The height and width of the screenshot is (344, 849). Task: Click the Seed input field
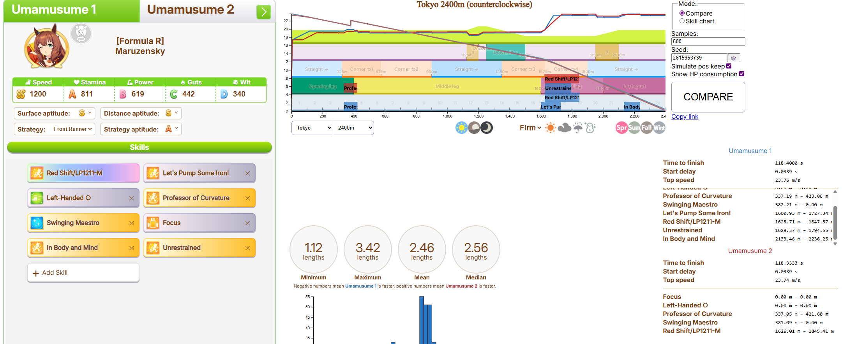point(699,58)
